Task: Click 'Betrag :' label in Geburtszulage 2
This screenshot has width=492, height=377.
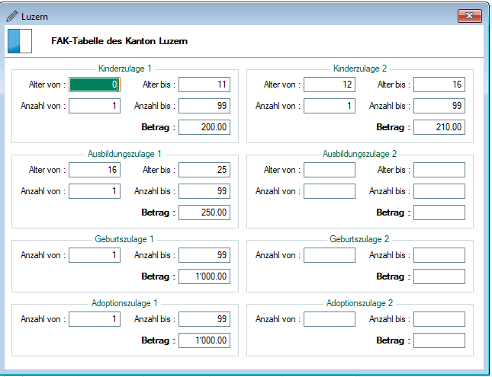Action: pos(393,276)
